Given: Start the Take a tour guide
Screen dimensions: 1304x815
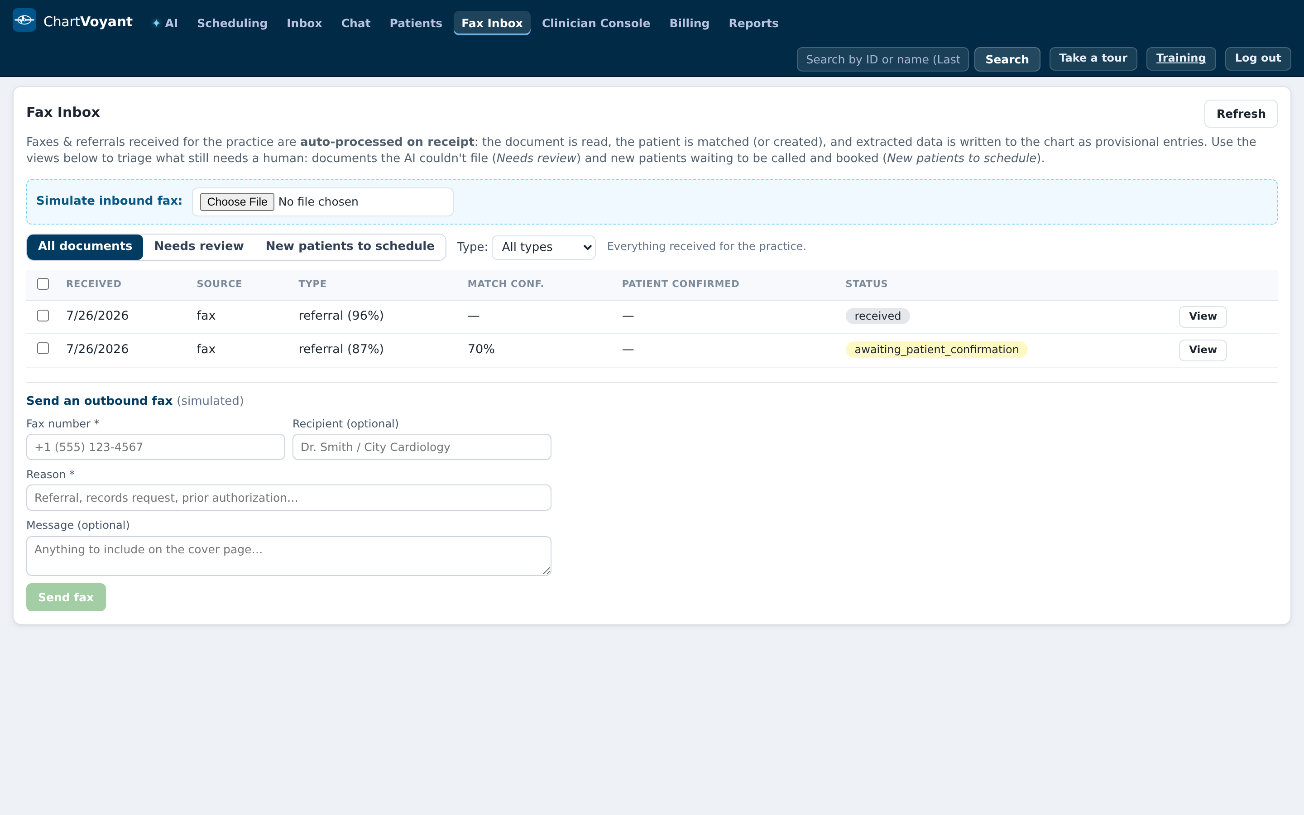Looking at the screenshot, I should (1093, 58).
